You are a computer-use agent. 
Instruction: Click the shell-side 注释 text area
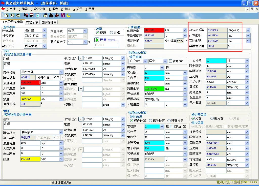(33, 65)
